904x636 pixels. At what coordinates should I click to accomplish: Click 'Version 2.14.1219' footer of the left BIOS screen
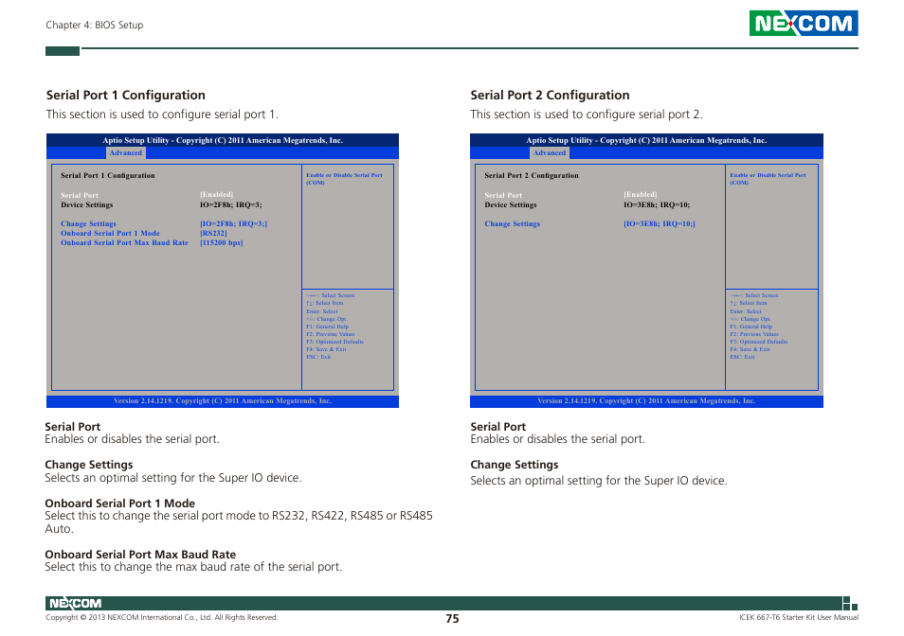pos(223,401)
